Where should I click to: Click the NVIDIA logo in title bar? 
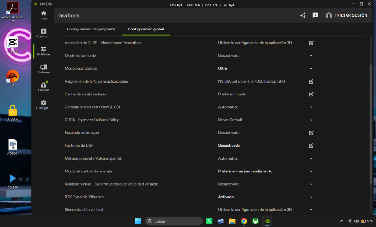click(36, 4)
